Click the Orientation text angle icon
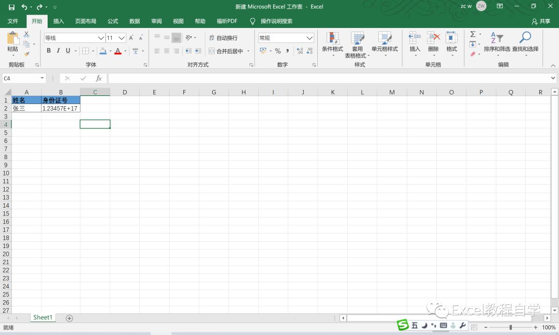Screen dimensions: 559x335 click(189, 37)
